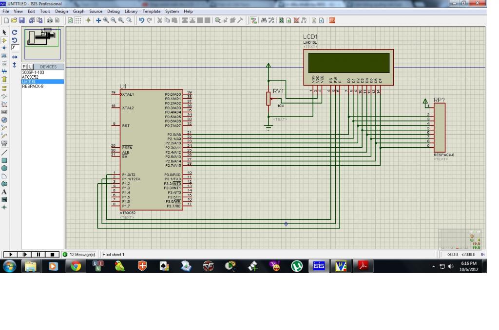The height and width of the screenshot is (330, 499).
Task: Open the Library menu
Action: pyautogui.click(x=131, y=11)
